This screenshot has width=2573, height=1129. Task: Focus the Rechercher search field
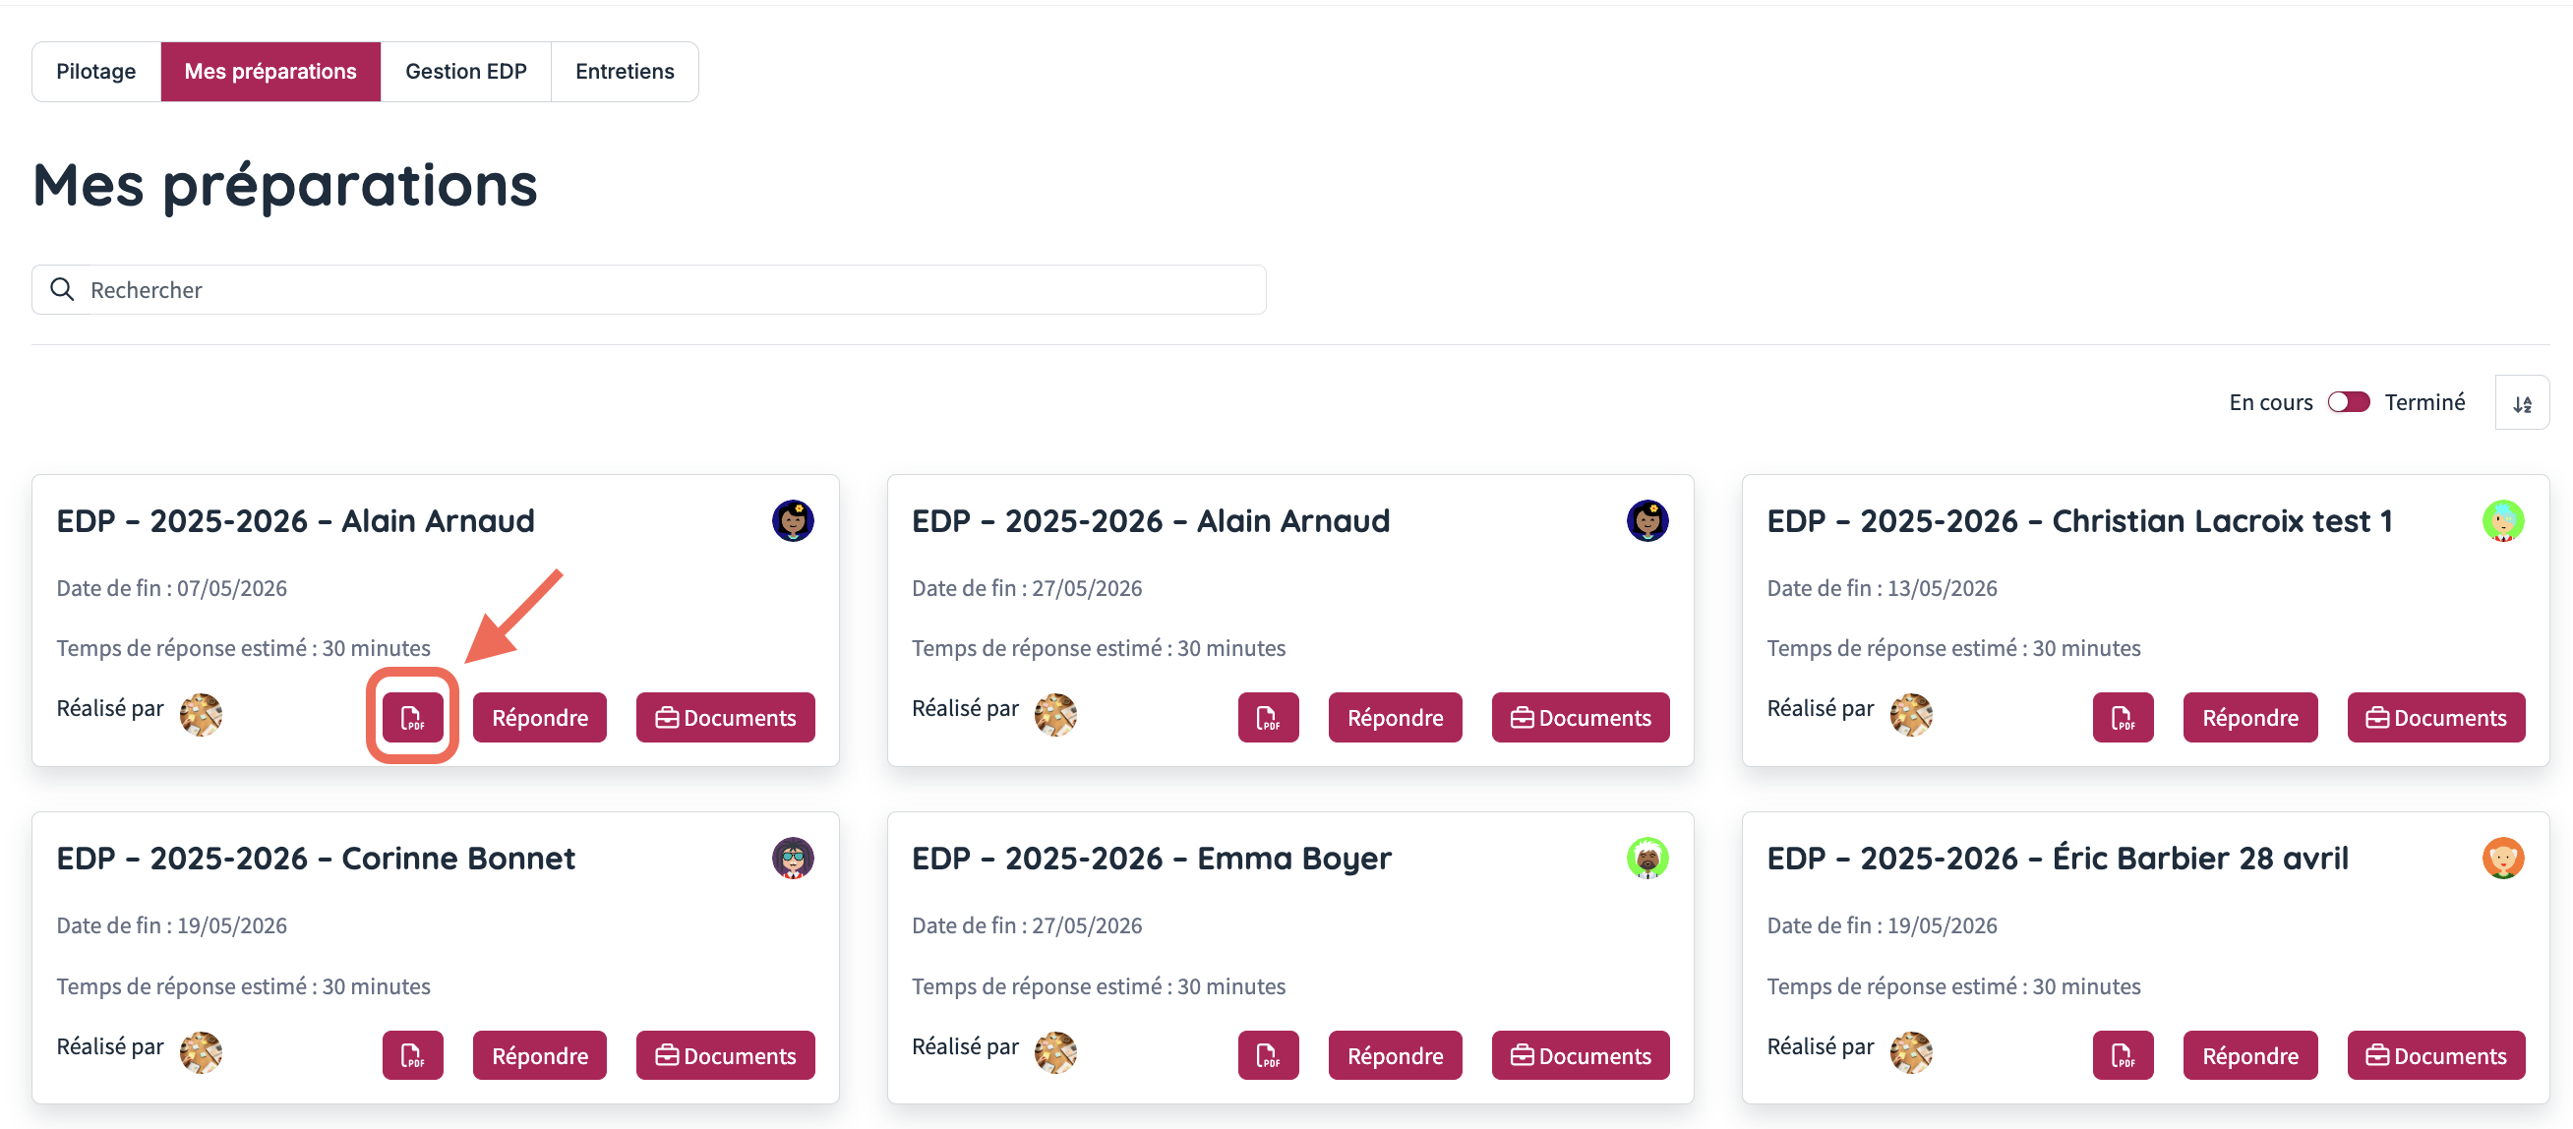point(649,290)
